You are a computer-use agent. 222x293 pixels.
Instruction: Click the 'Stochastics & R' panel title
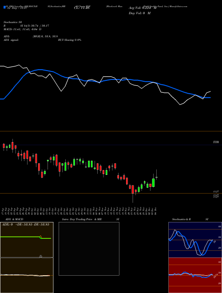[x=181, y=219]
